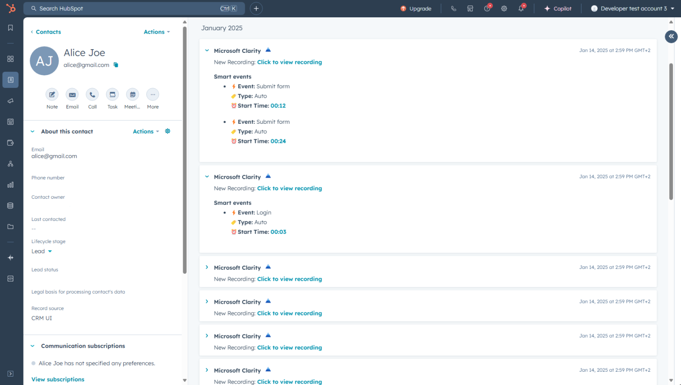The image size is (681, 385).
Task: Select the CRM contacts icon in sidebar
Action: click(x=10, y=80)
